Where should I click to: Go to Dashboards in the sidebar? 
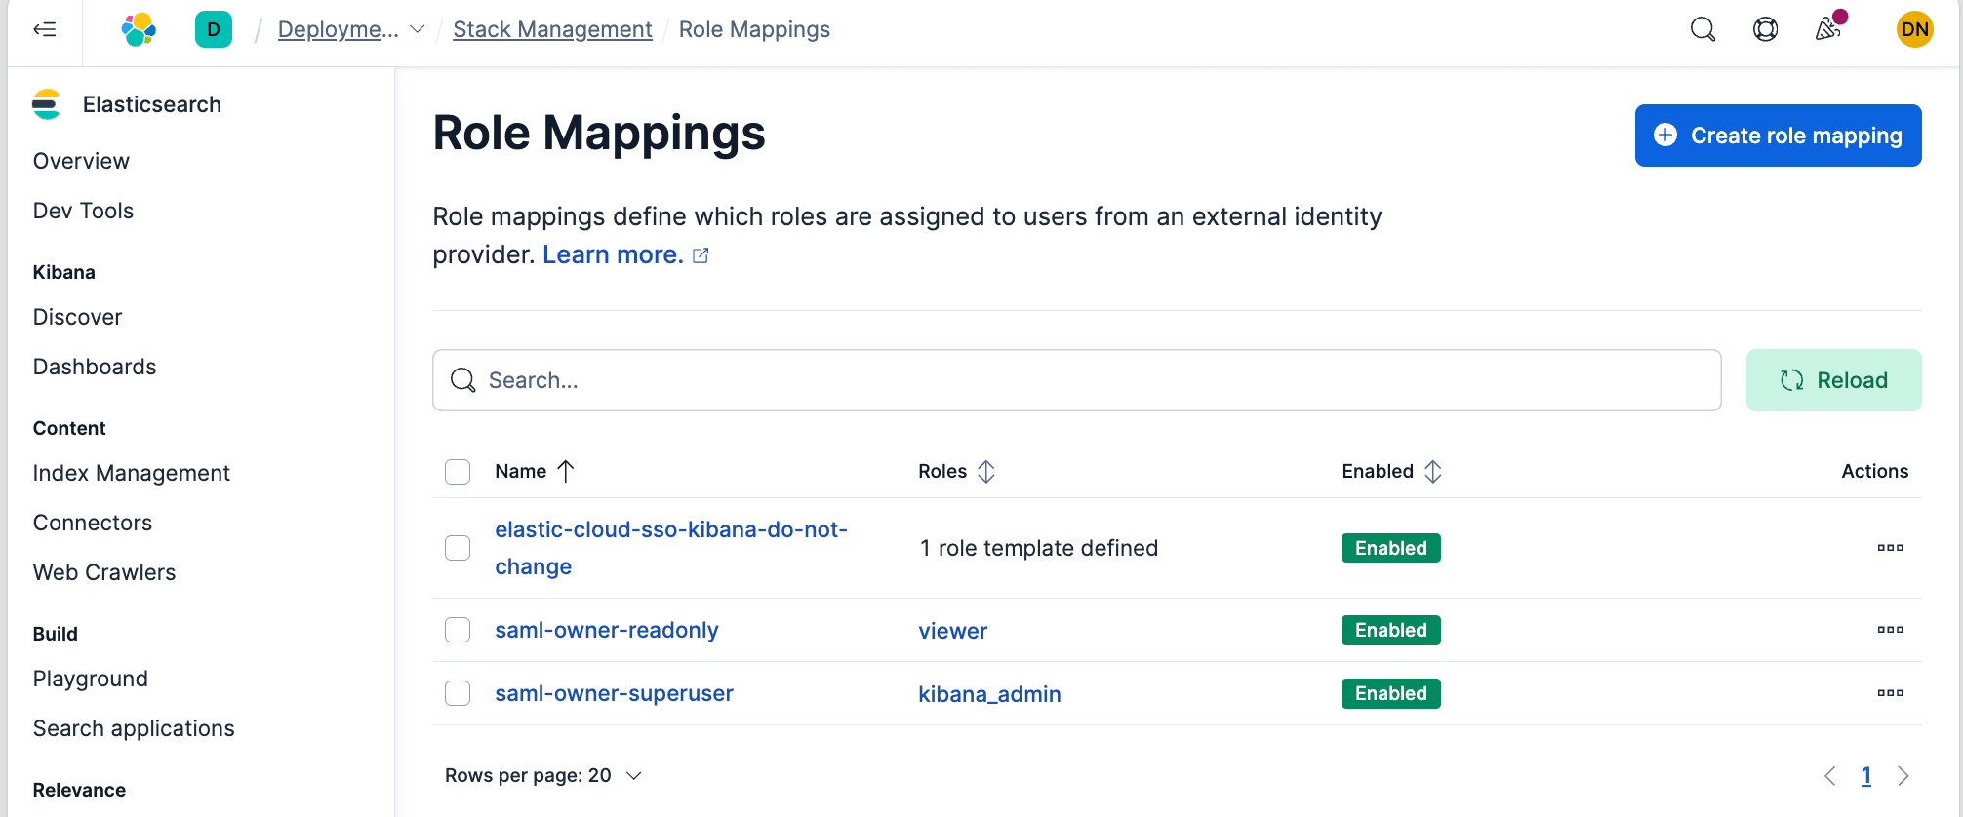click(95, 367)
